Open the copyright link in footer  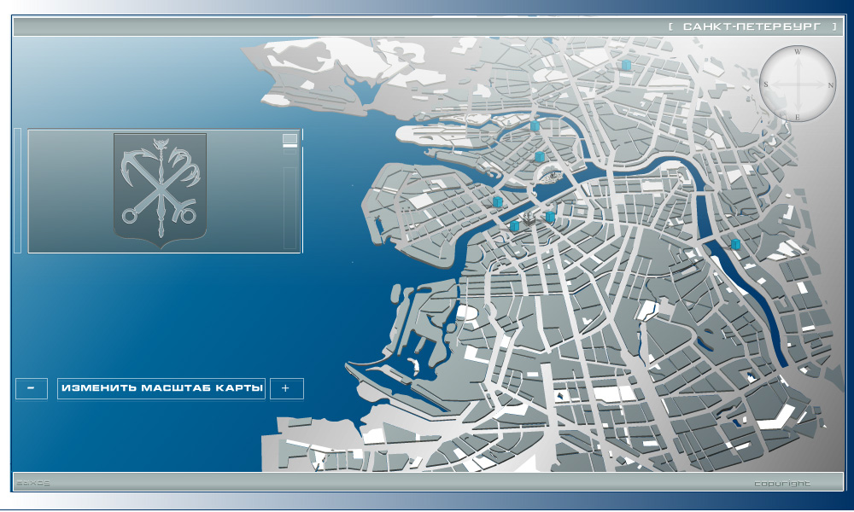[x=782, y=483]
